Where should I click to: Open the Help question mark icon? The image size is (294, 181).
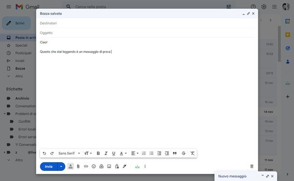point(253,7)
